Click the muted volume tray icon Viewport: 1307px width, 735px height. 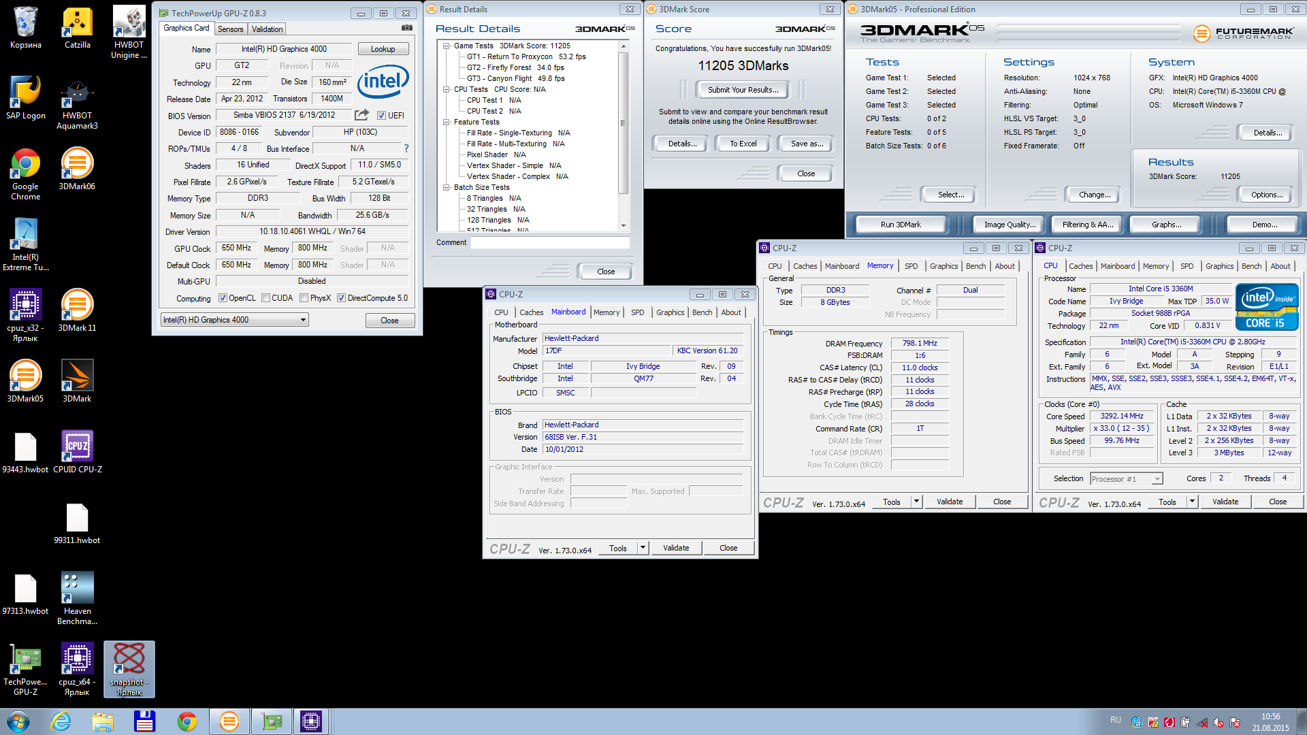pos(1218,722)
